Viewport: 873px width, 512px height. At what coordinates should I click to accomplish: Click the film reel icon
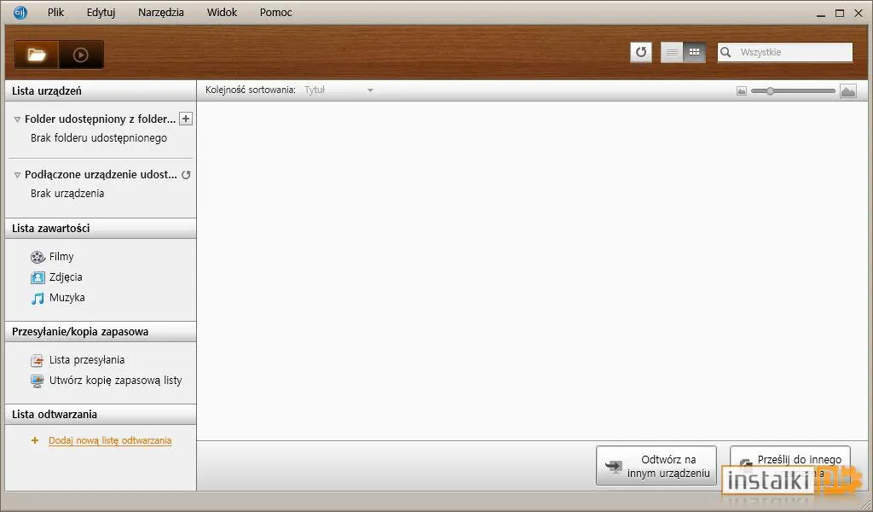38,257
